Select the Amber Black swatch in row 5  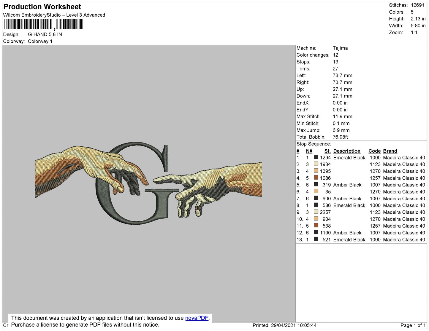[x=316, y=184]
